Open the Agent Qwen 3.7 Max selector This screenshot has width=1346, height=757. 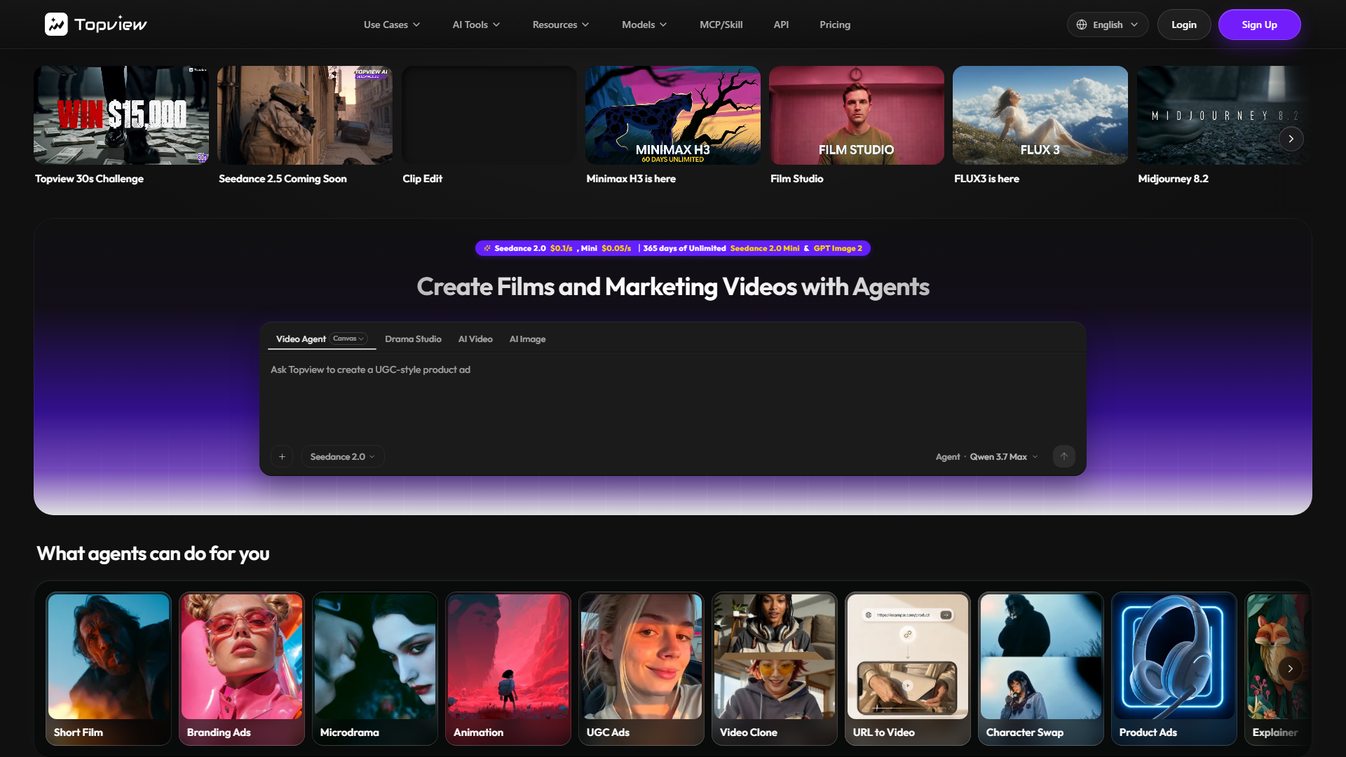[987, 457]
